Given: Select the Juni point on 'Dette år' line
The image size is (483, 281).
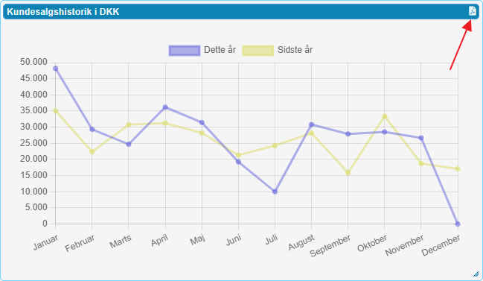Looking at the screenshot, I should [238, 162].
